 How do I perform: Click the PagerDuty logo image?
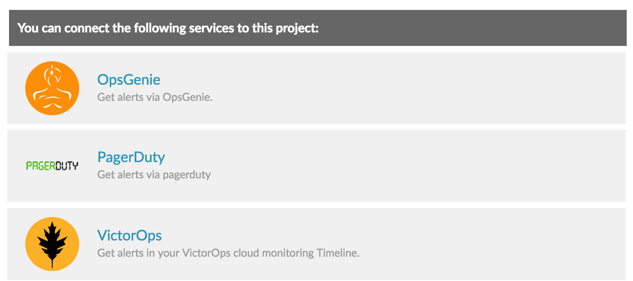[52, 166]
